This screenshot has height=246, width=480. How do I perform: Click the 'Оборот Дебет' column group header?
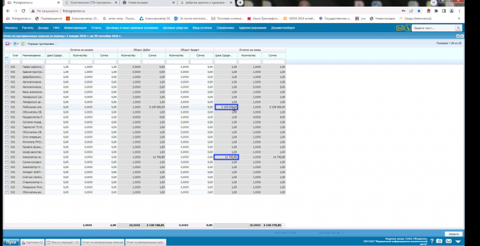coord(141,50)
